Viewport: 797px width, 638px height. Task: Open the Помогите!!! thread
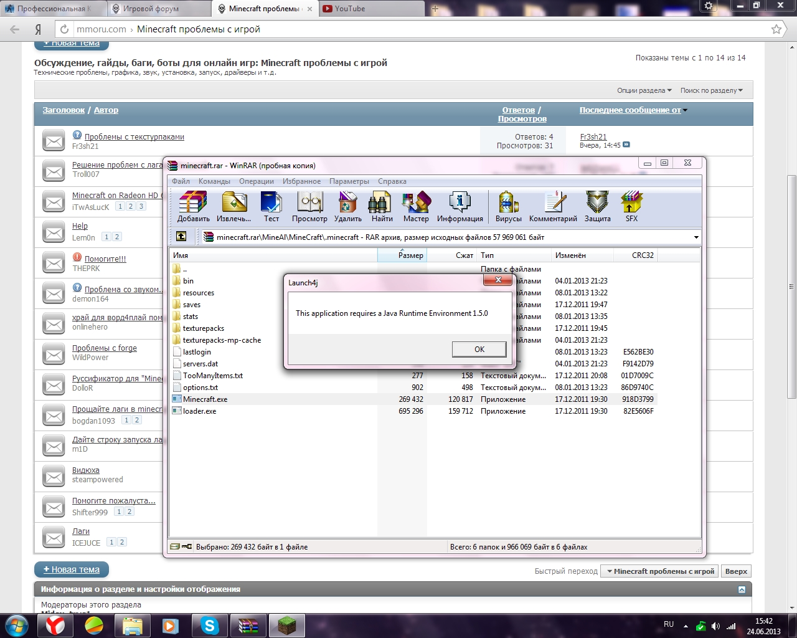tap(105, 259)
